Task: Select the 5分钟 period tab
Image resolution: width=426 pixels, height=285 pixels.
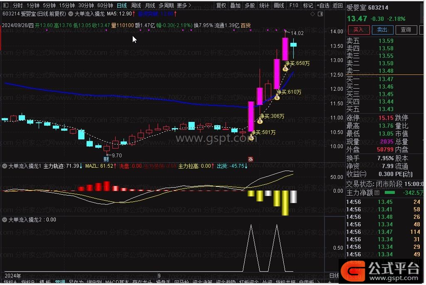Action: tap(49, 5)
